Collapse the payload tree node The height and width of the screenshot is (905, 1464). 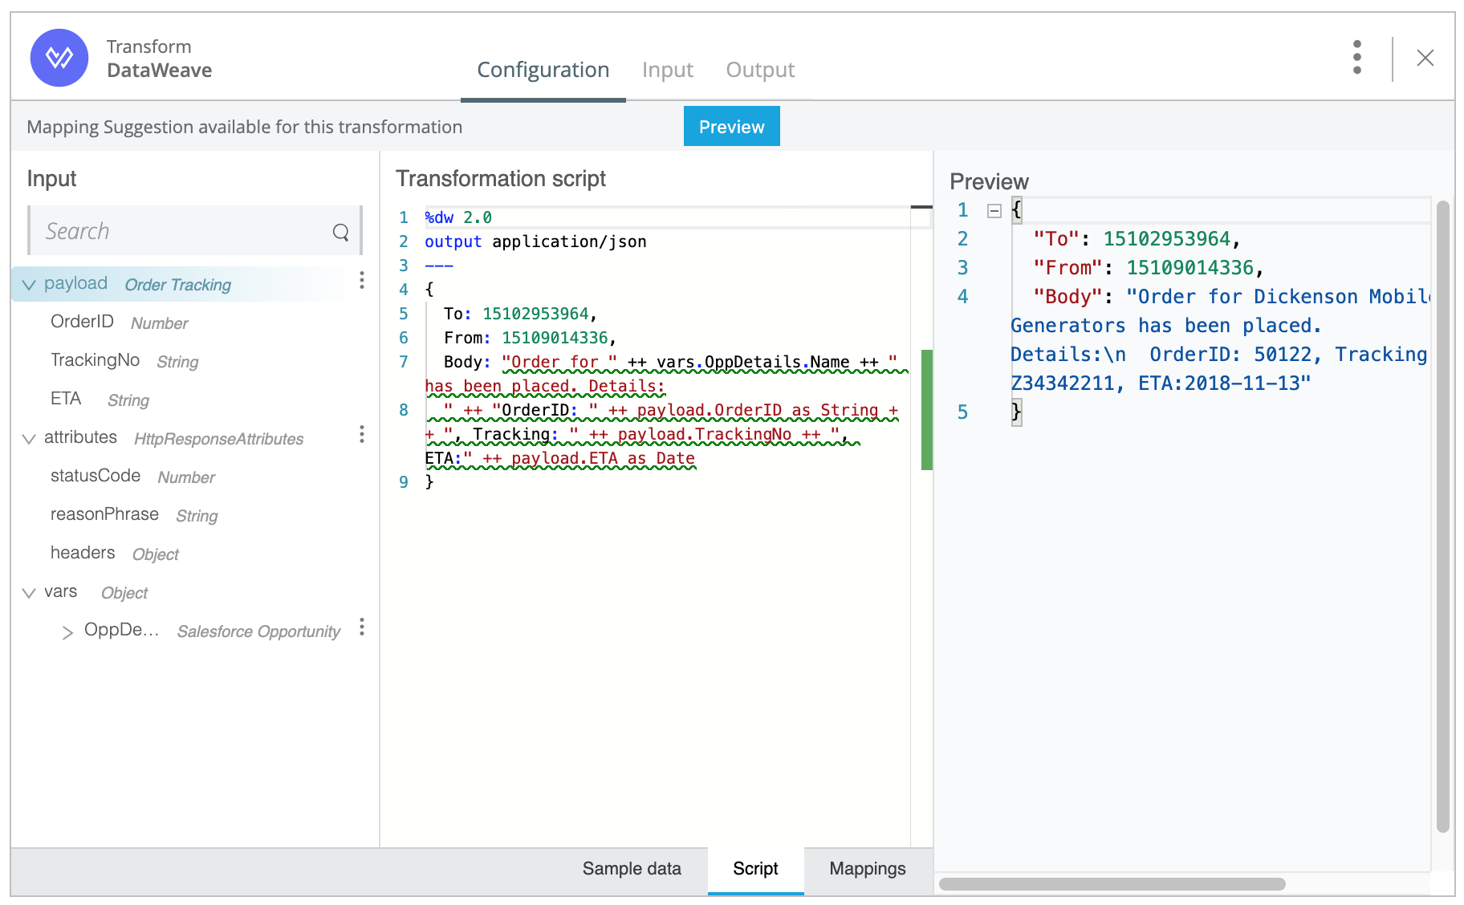[x=29, y=285]
